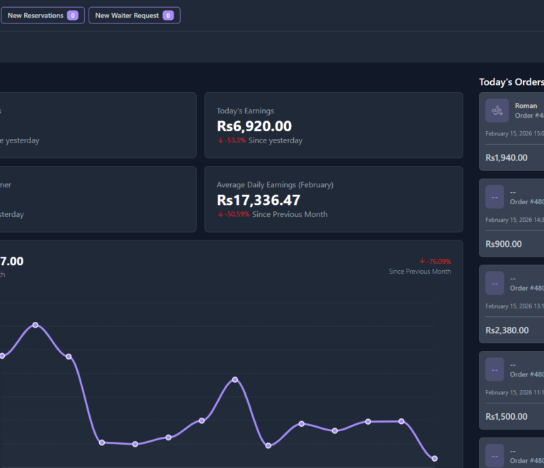This screenshot has height=468, width=544.
Task: Click the avatar placeholder on the Rs1,500.00 order
Action: (494, 369)
